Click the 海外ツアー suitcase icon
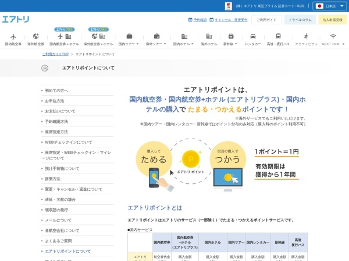 point(156,36)
